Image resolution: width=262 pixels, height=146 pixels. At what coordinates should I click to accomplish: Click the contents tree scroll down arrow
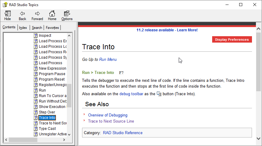tap(69, 135)
